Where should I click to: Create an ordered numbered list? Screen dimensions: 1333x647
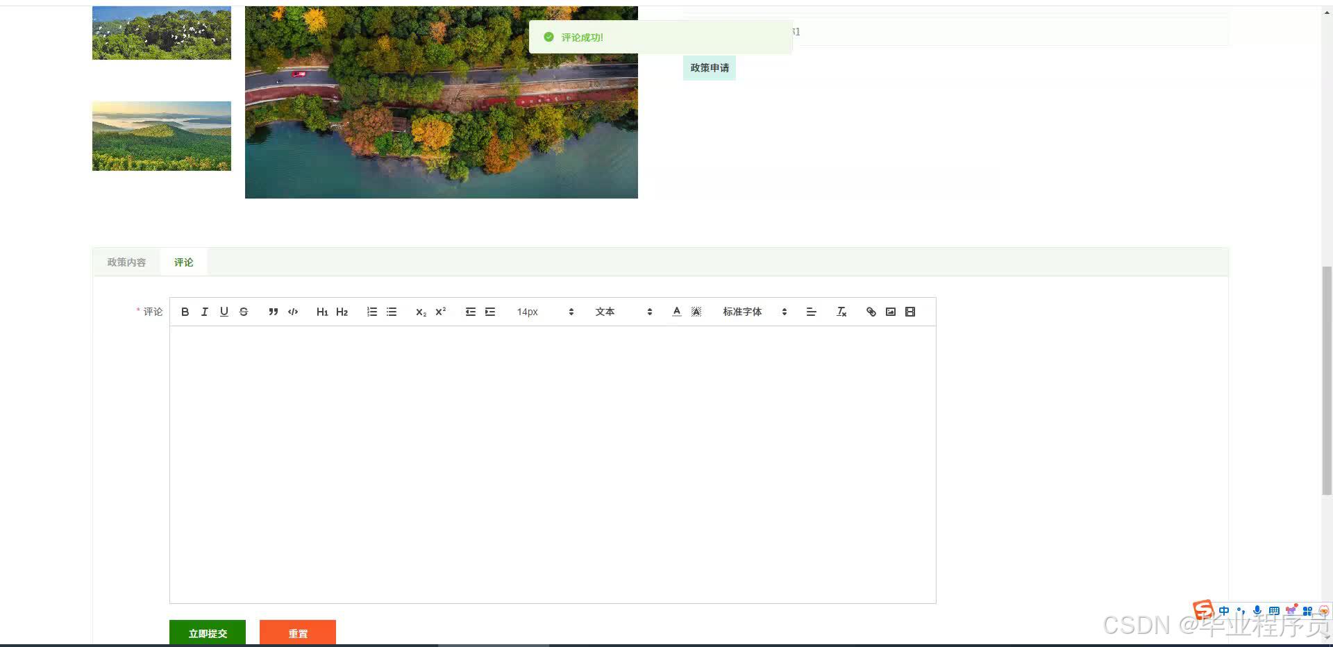[372, 312]
